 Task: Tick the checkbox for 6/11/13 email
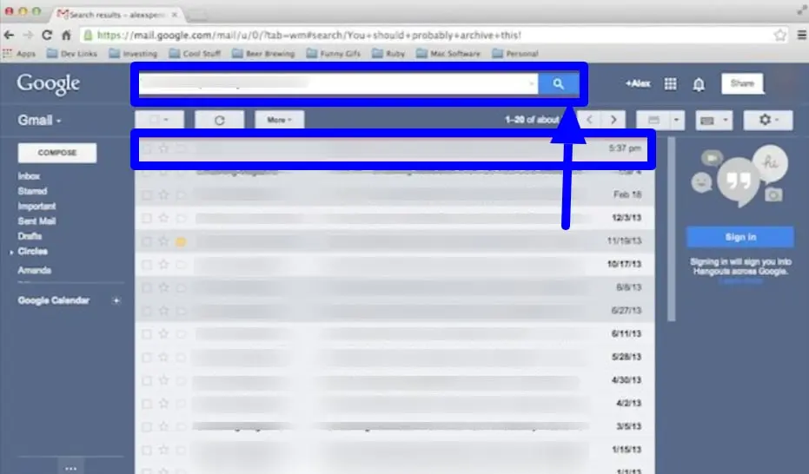coord(147,334)
